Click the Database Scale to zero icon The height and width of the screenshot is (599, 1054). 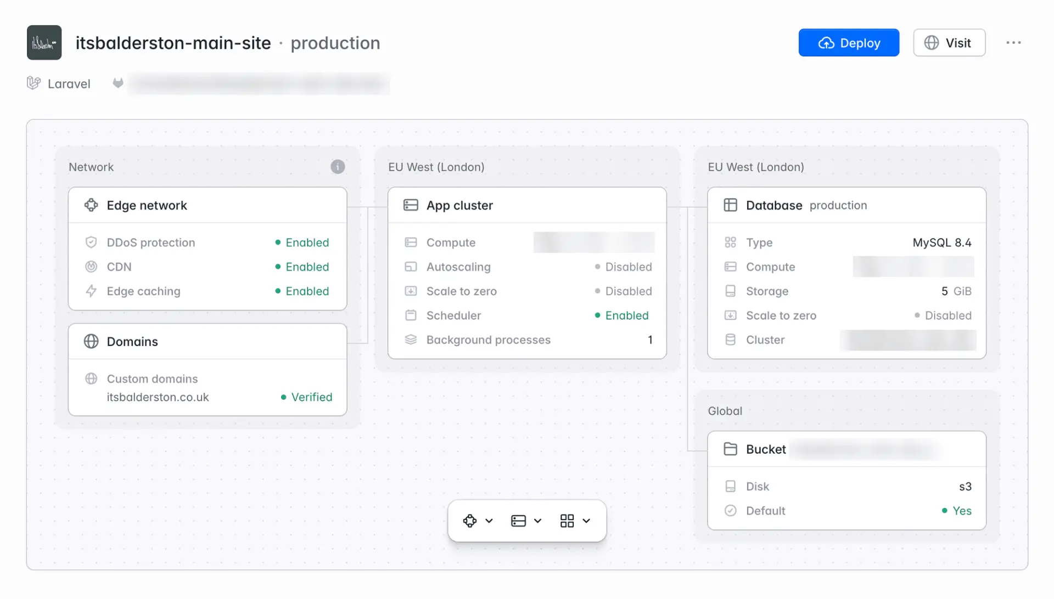point(730,315)
